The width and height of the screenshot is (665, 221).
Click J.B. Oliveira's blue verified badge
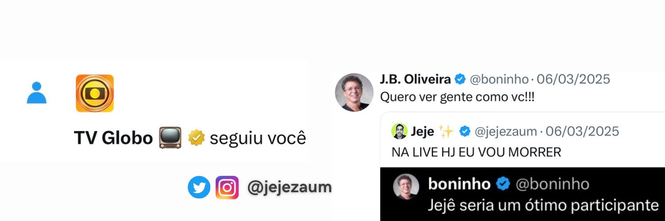[x=460, y=80]
